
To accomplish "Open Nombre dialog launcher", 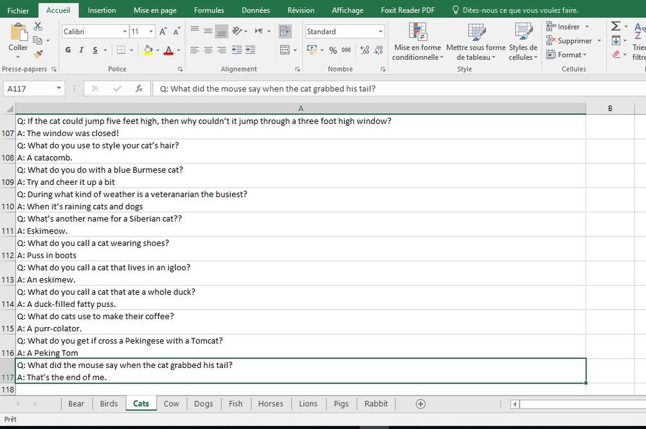I will click(x=383, y=69).
